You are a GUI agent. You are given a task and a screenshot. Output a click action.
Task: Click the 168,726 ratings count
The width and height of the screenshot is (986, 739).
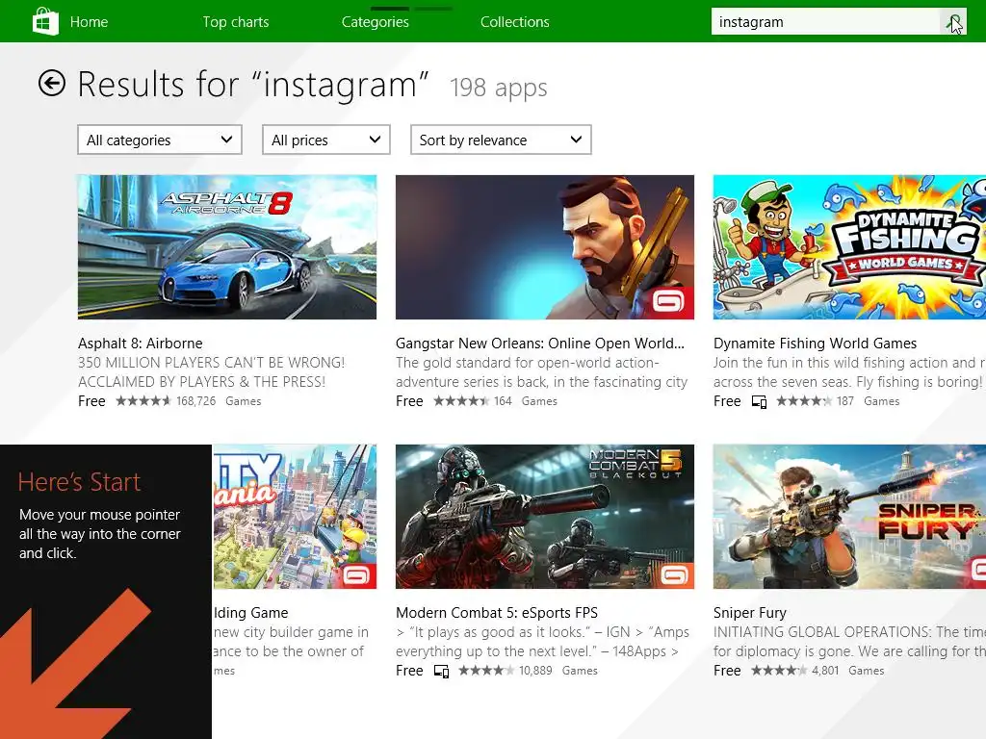(x=196, y=401)
